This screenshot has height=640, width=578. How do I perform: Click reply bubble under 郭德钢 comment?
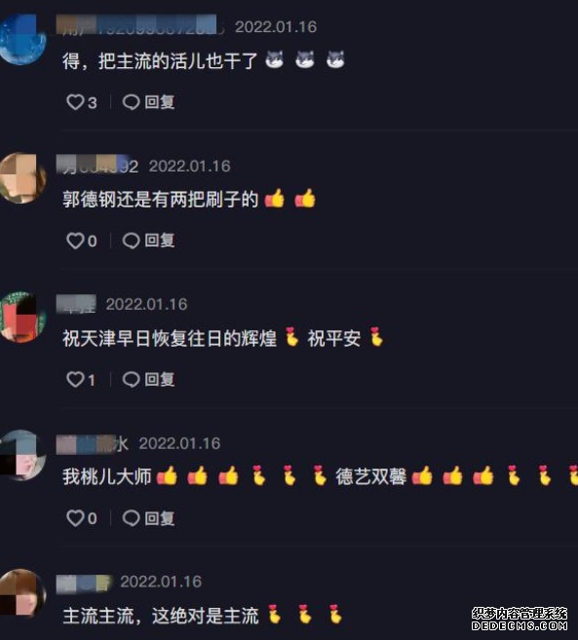[132, 241]
